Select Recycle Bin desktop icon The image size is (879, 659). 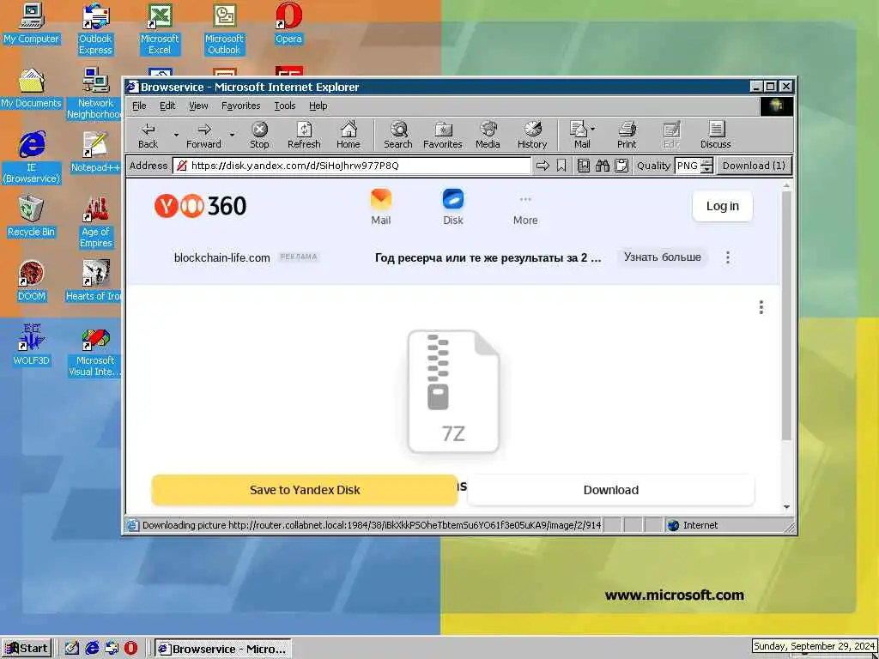[31, 217]
